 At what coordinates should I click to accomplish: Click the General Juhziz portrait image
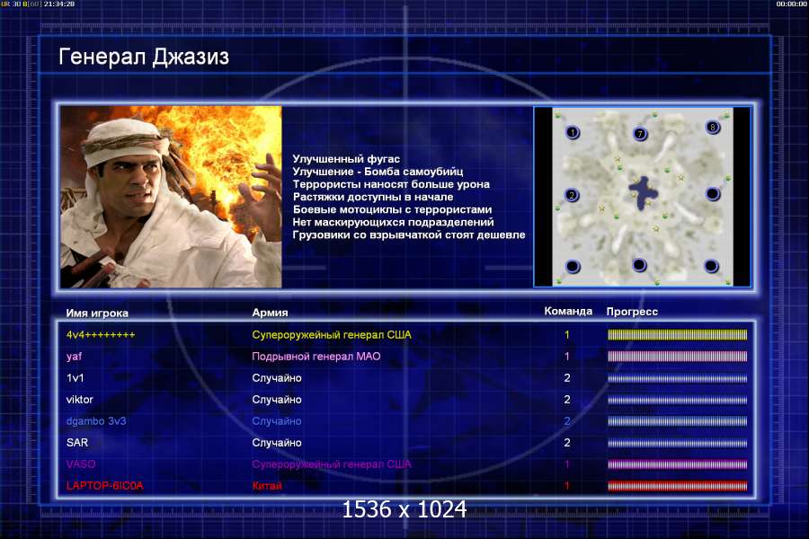pos(172,197)
